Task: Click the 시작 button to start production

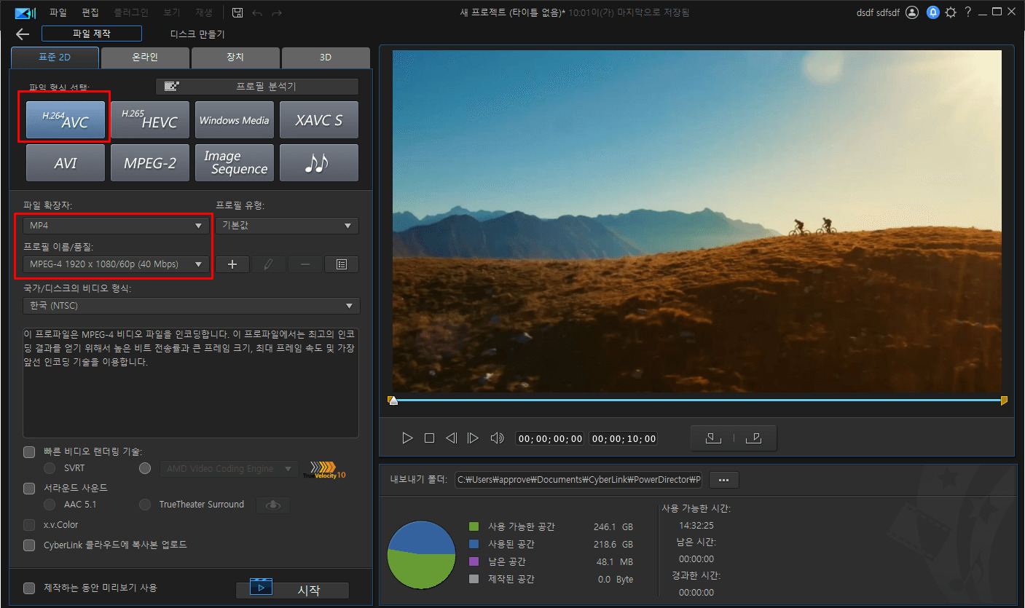Action: (293, 591)
